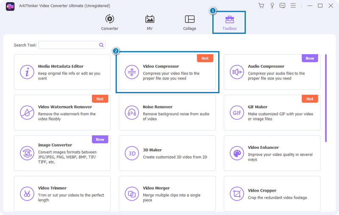Switch to the MV tab
Screen dimensions: 339x215
(150, 22)
